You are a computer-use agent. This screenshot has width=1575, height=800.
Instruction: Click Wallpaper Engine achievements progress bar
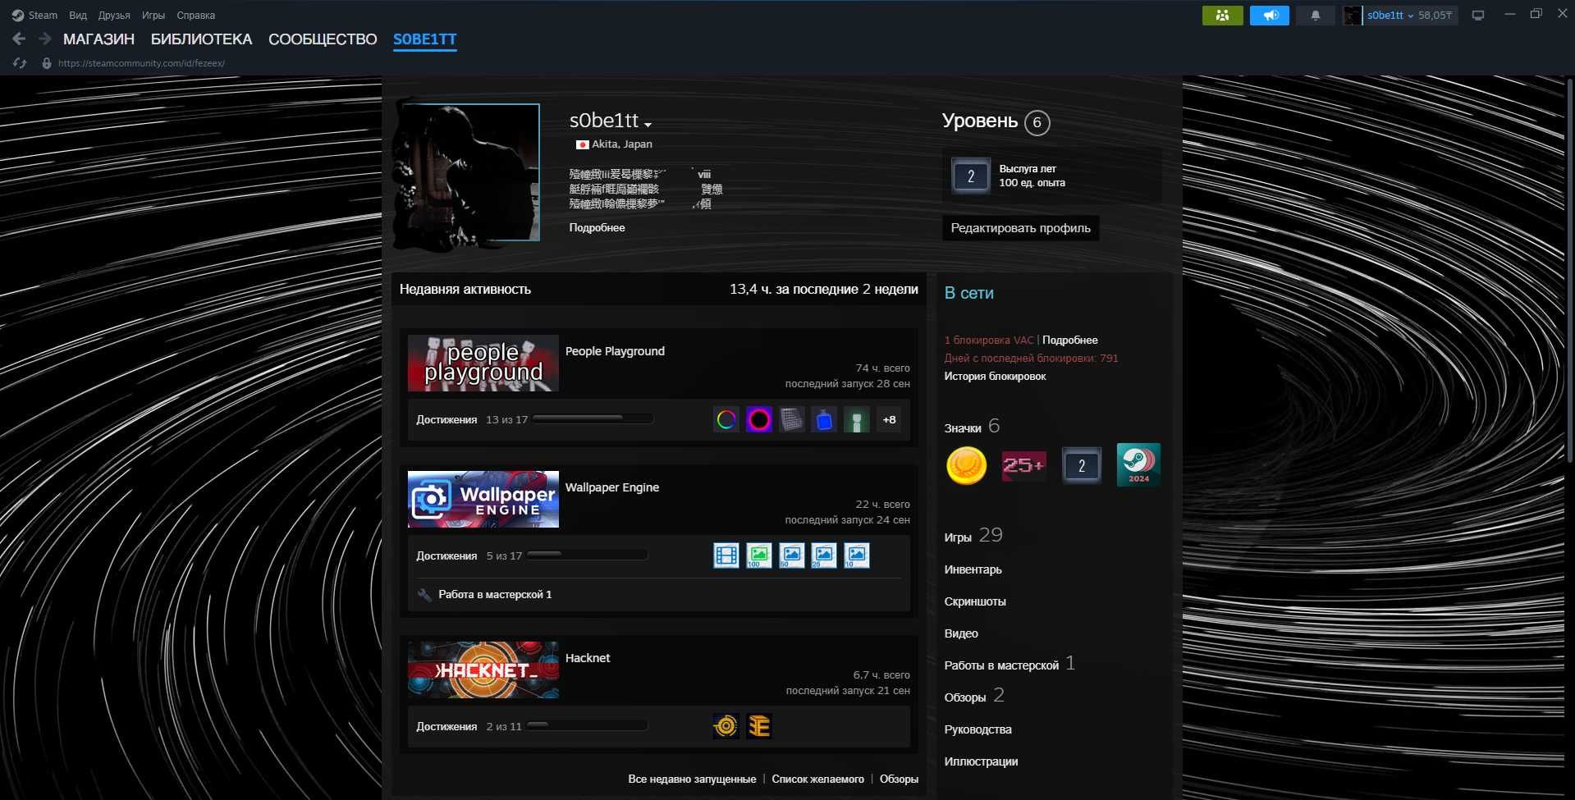(x=587, y=555)
